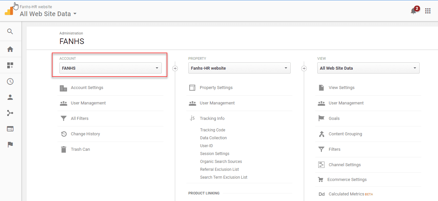The width and height of the screenshot is (438, 201).
Task: Open Behavior icon in sidebar
Action: click(10, 129)
